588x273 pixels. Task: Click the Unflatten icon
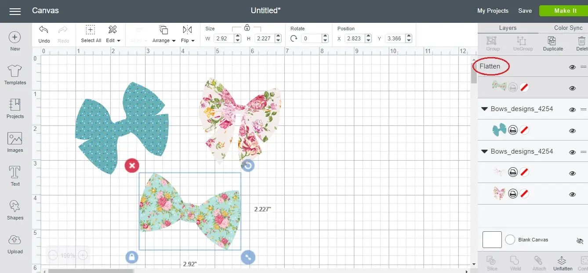(563, 263)
